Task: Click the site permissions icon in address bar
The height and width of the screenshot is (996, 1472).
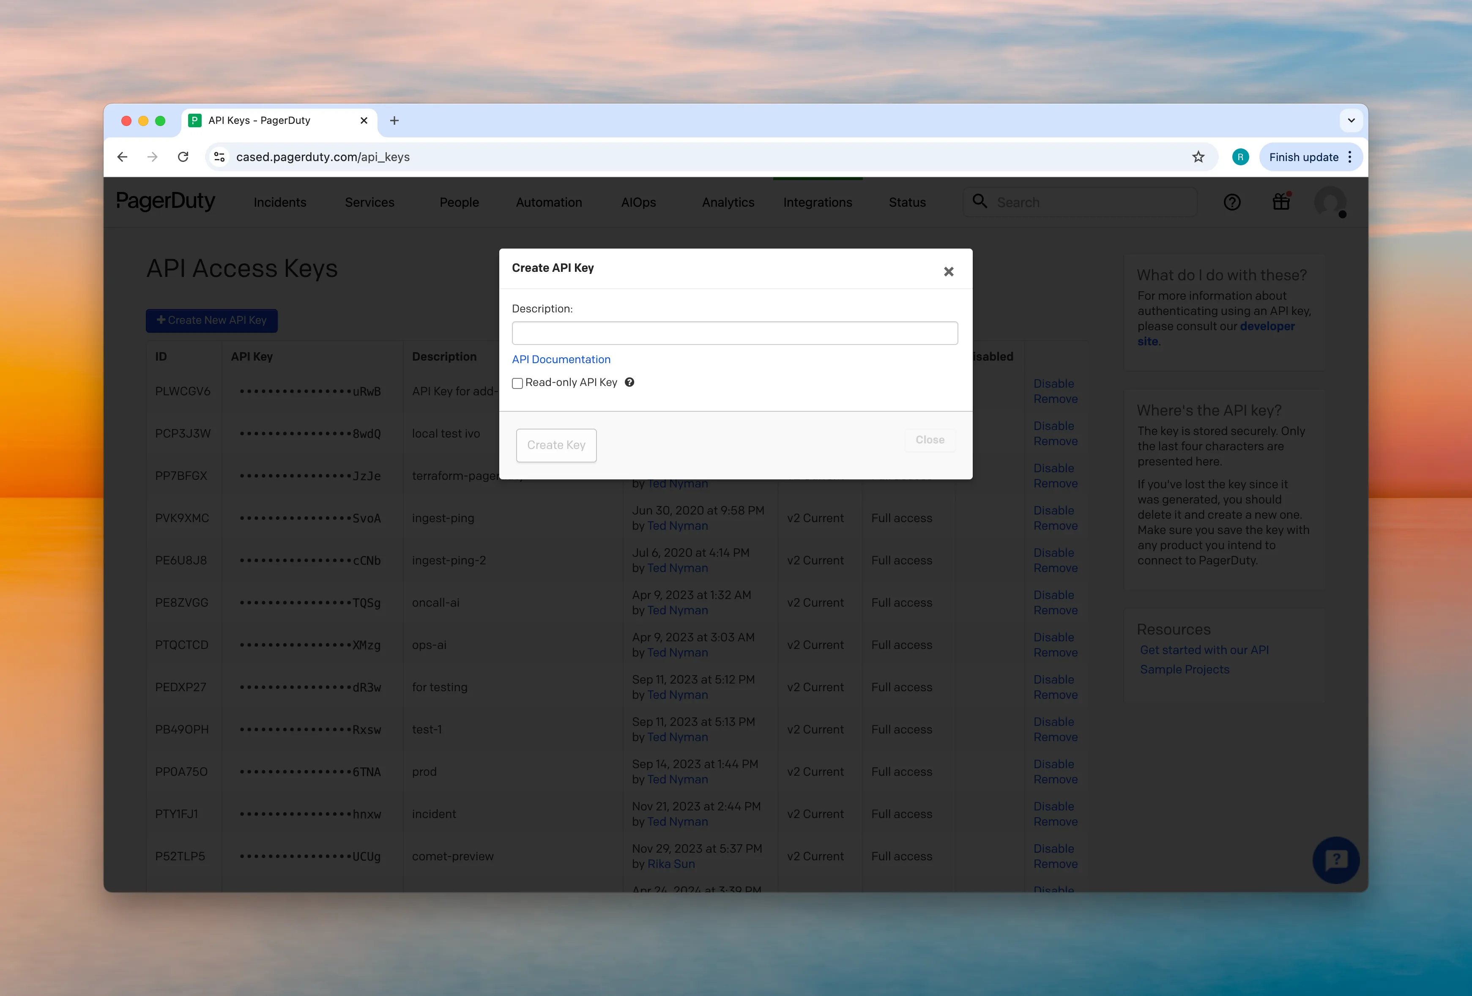Action: (219, 156)
